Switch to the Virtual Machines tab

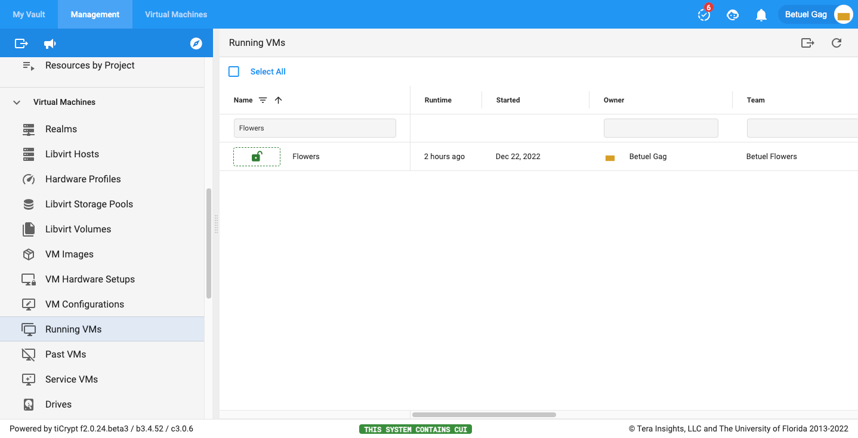click(x=176, y=14)
